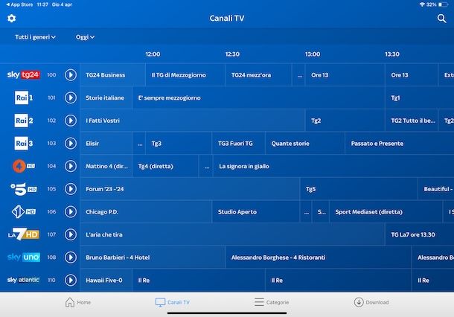Select Chicago P.D. programme
The image size is (454, 317).
(x=146, y=211)
